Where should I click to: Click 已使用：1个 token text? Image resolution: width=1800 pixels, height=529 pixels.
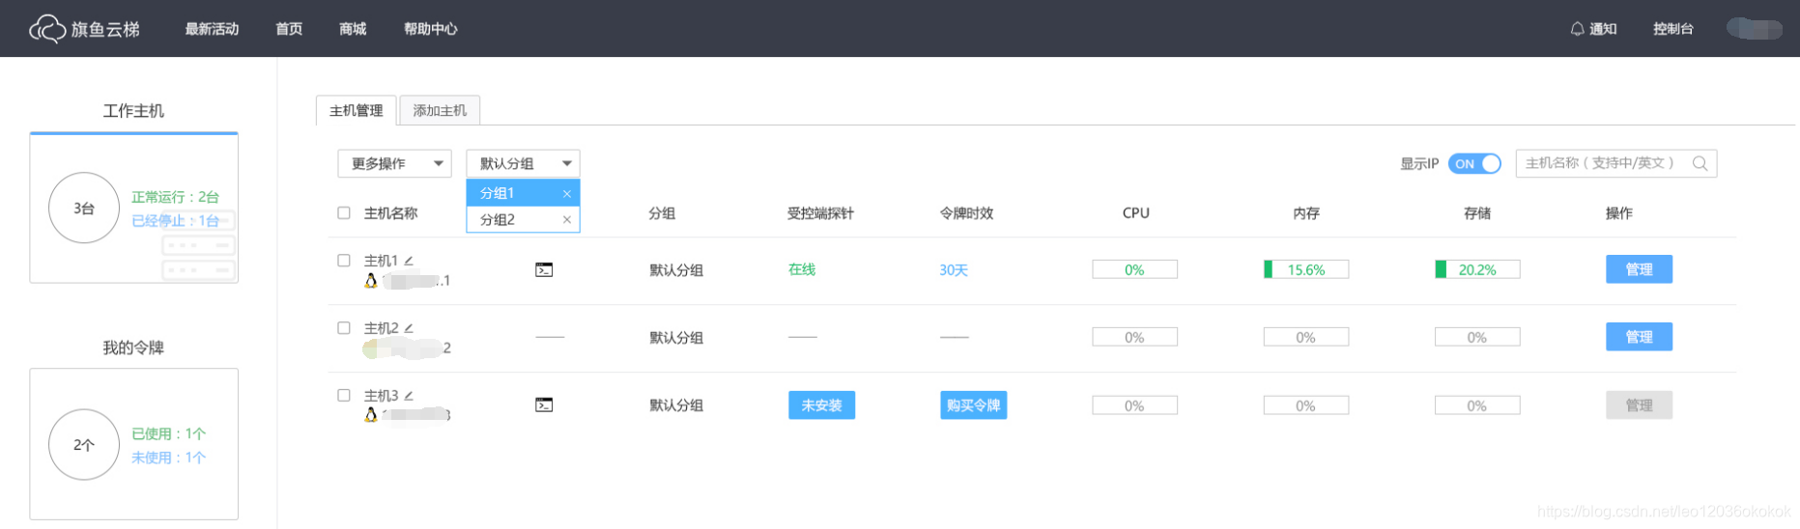tap(169, 434)
